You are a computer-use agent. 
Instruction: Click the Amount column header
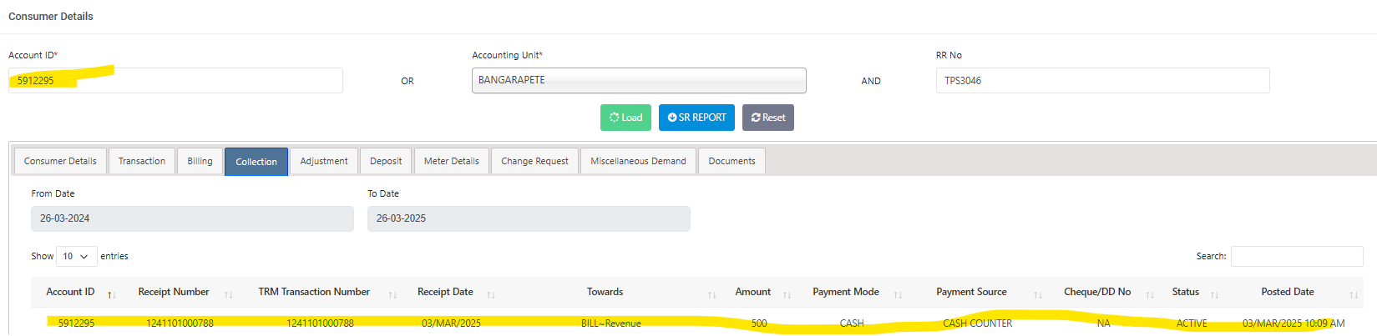(753, 292)
